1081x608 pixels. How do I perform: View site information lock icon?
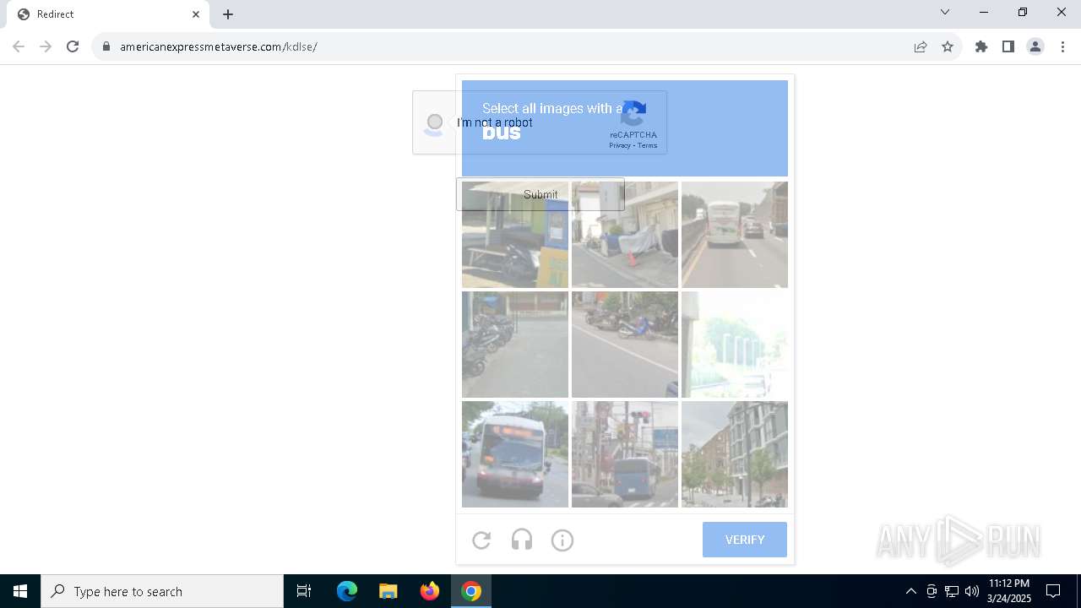(106, 46)
